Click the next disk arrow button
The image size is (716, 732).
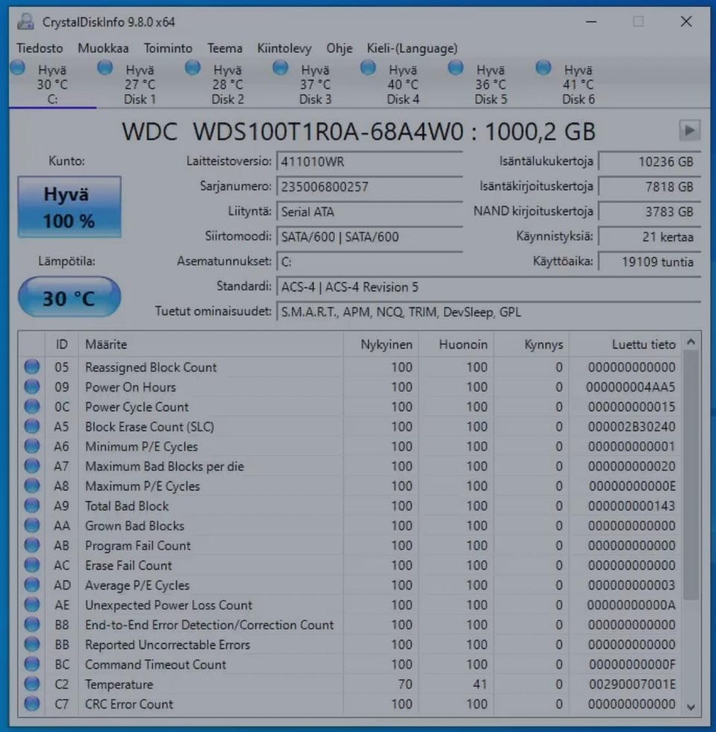689,130
